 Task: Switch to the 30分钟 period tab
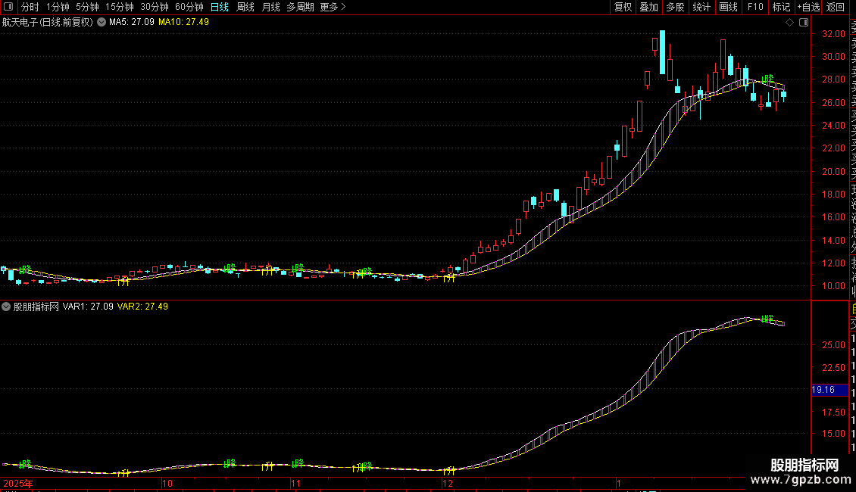tap(155, 7)
